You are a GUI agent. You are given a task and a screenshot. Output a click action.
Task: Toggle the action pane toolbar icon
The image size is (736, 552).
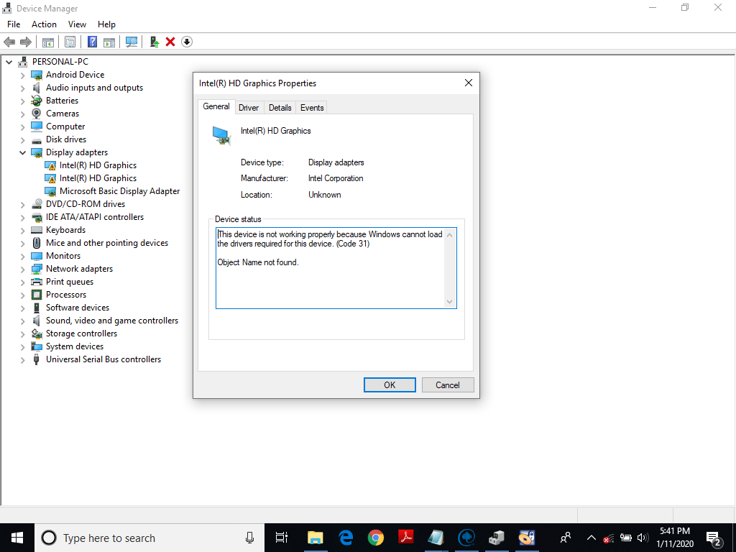pyautogui.click(x=109, y=42)
